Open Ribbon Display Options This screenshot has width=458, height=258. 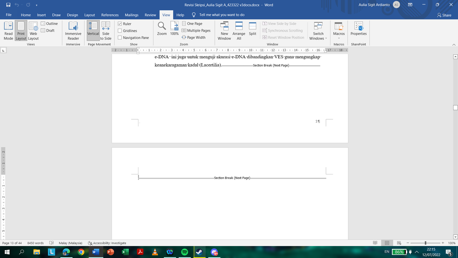pos(410,5)
